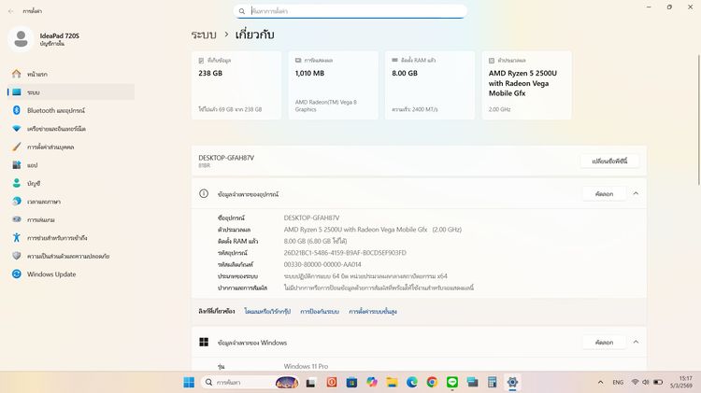Open Microsoft Store from the taskbar
701x393 pixels.
point(351,383)
